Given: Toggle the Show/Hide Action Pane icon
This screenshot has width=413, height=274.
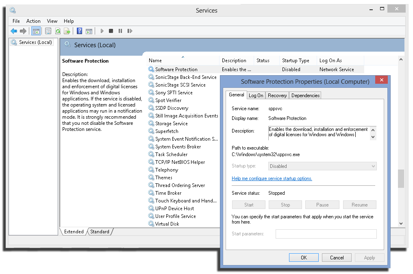Looking at the screenshot, I should (x=89, y=31).
